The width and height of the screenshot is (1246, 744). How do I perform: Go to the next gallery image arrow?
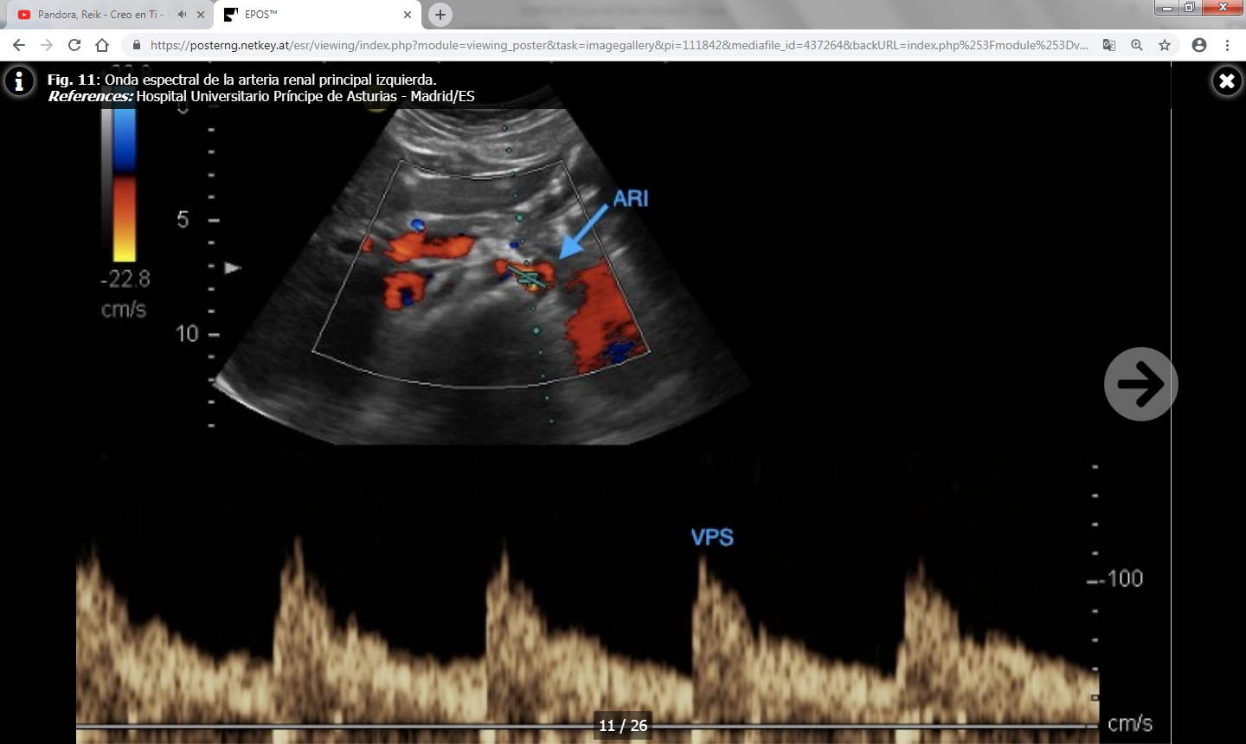click(x=1140, y=384)
